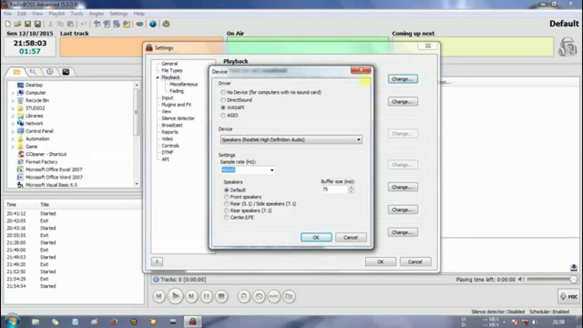
Task: Open the clock history tab in left panel
Action: (x=50, y=72)
